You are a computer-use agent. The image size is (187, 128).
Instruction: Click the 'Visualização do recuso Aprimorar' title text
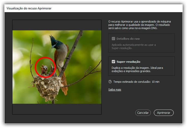29,8
